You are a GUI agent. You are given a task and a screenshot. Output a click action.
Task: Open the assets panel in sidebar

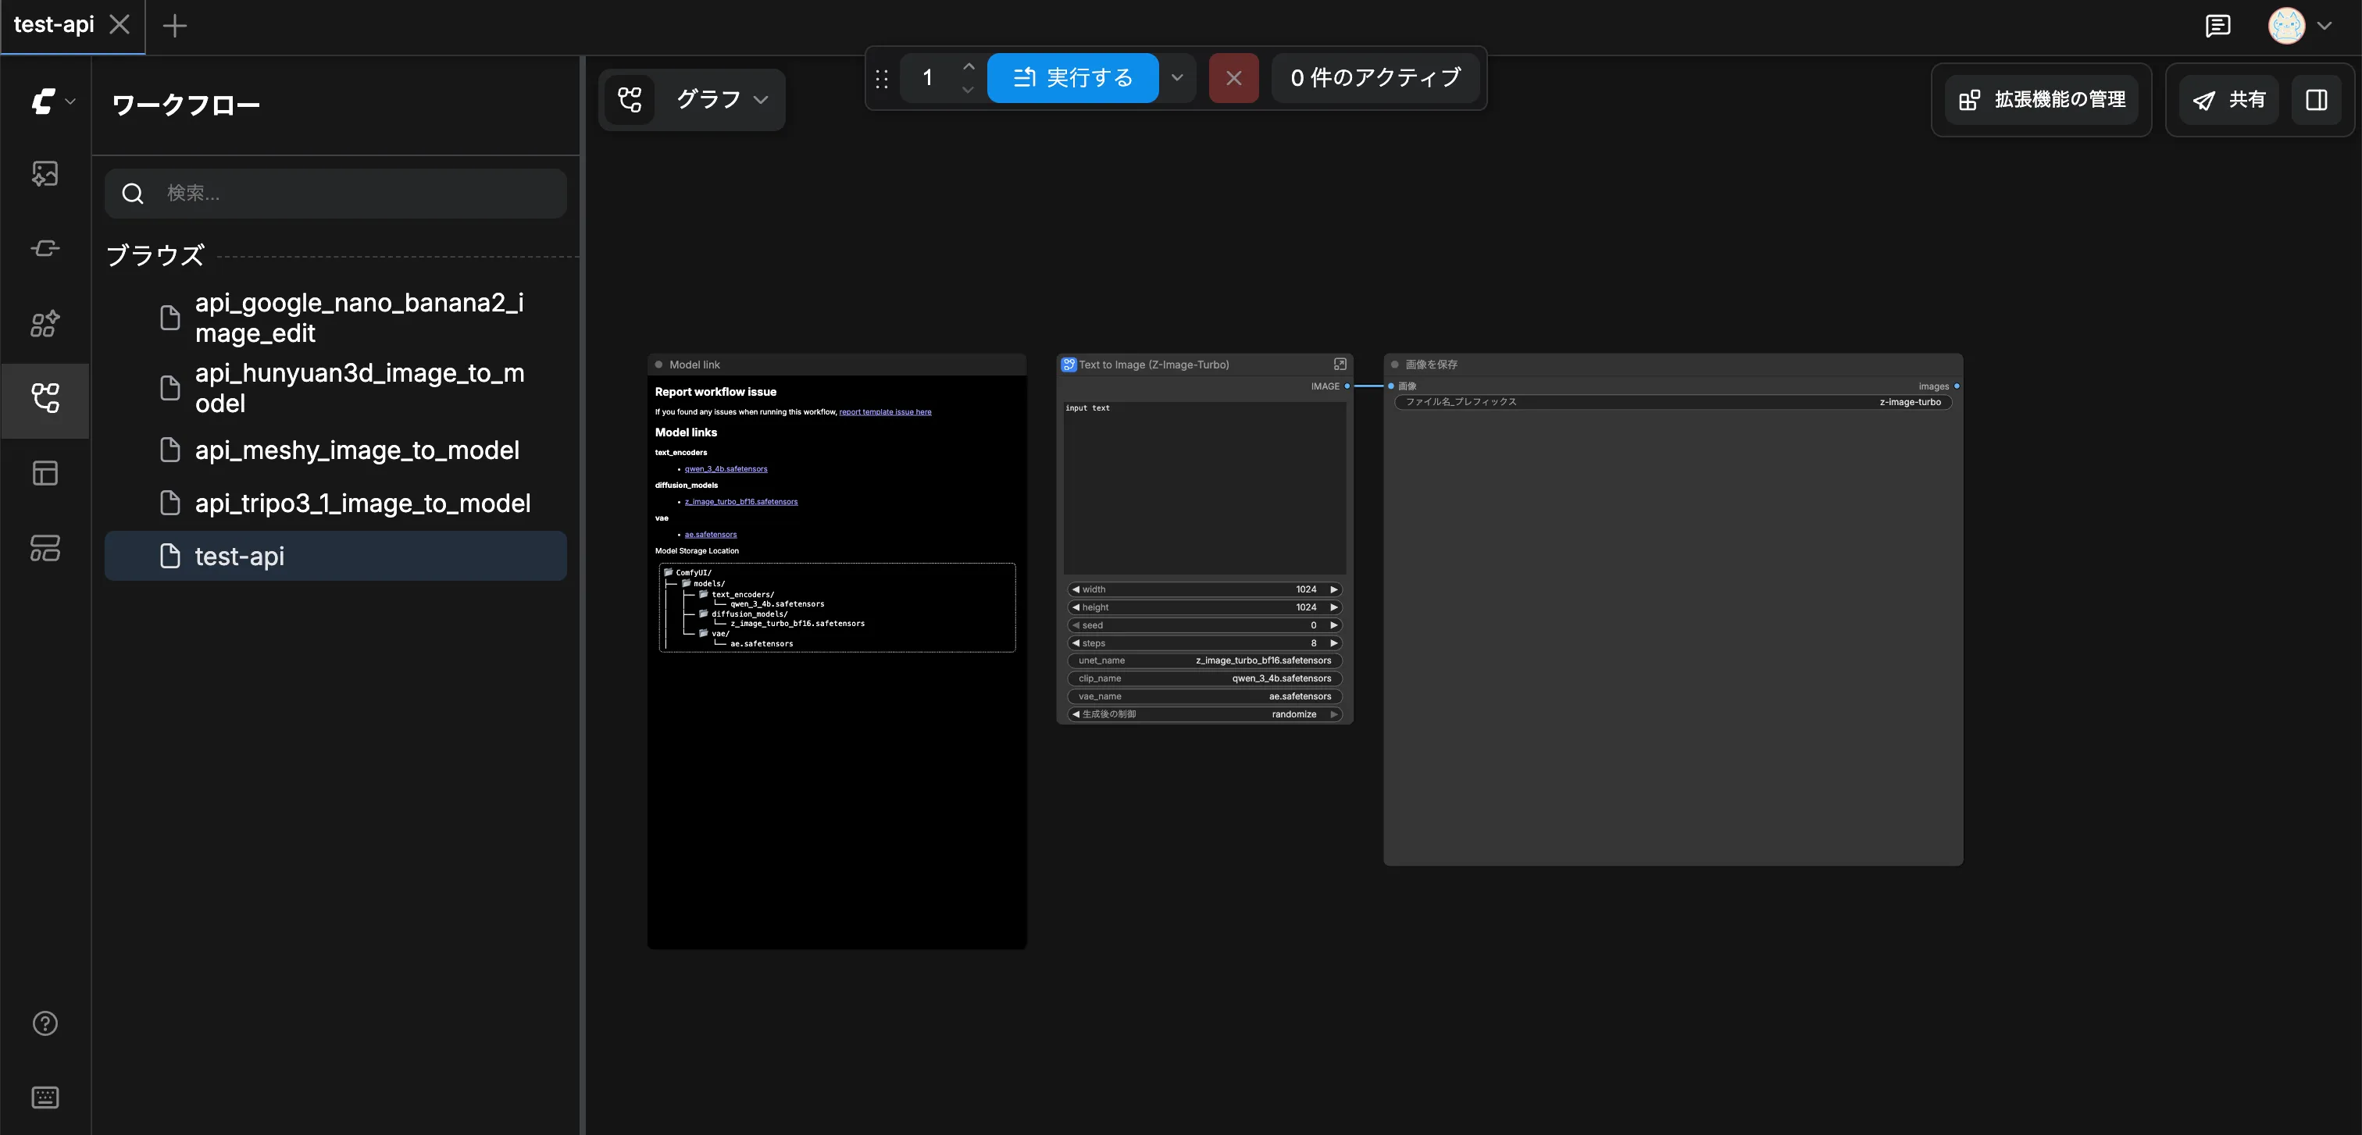45,174
